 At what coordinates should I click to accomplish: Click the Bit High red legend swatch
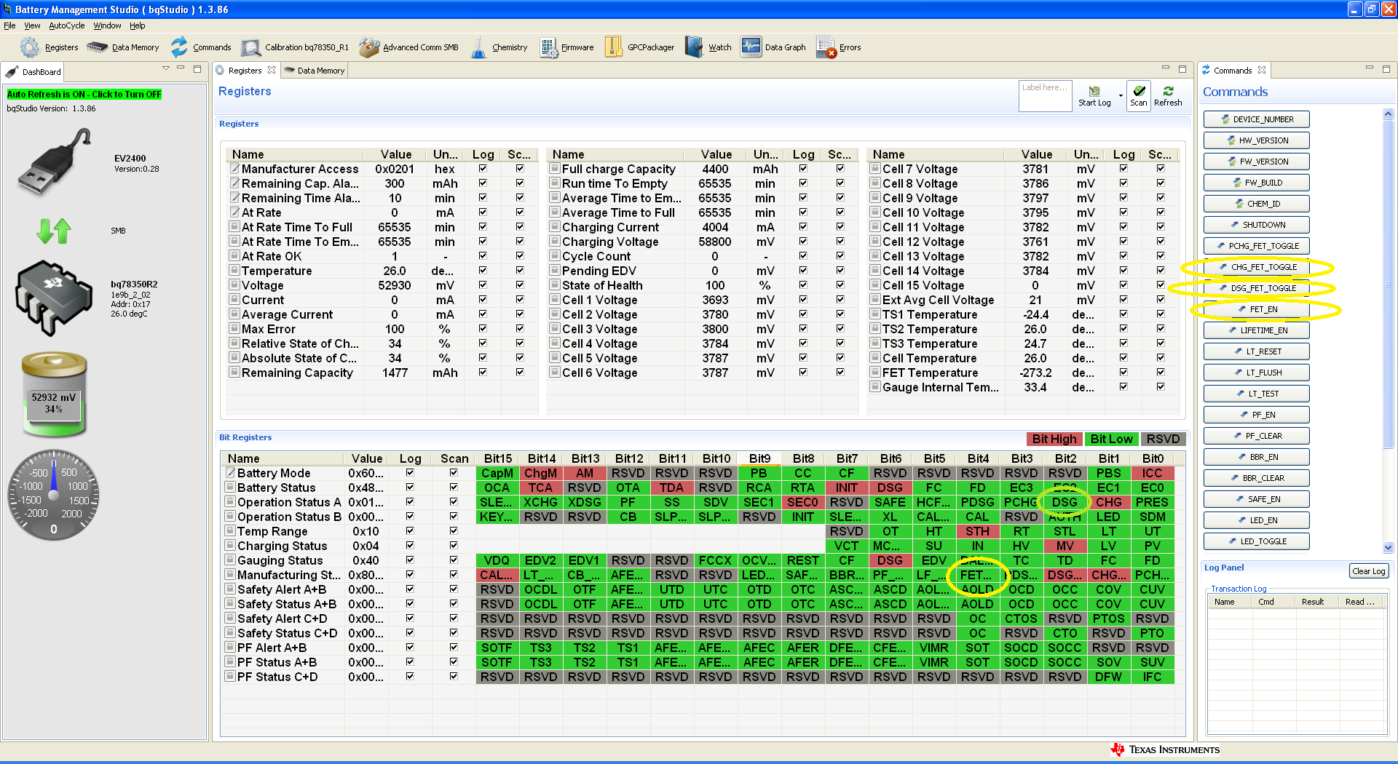[1054, 439]
